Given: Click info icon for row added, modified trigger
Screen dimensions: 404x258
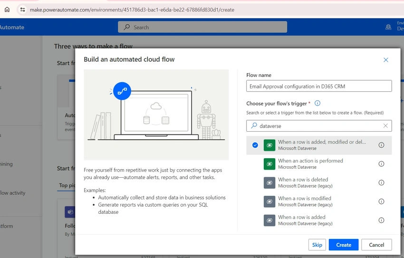Looking at the screenshot, I should click(x=381, y=145).
